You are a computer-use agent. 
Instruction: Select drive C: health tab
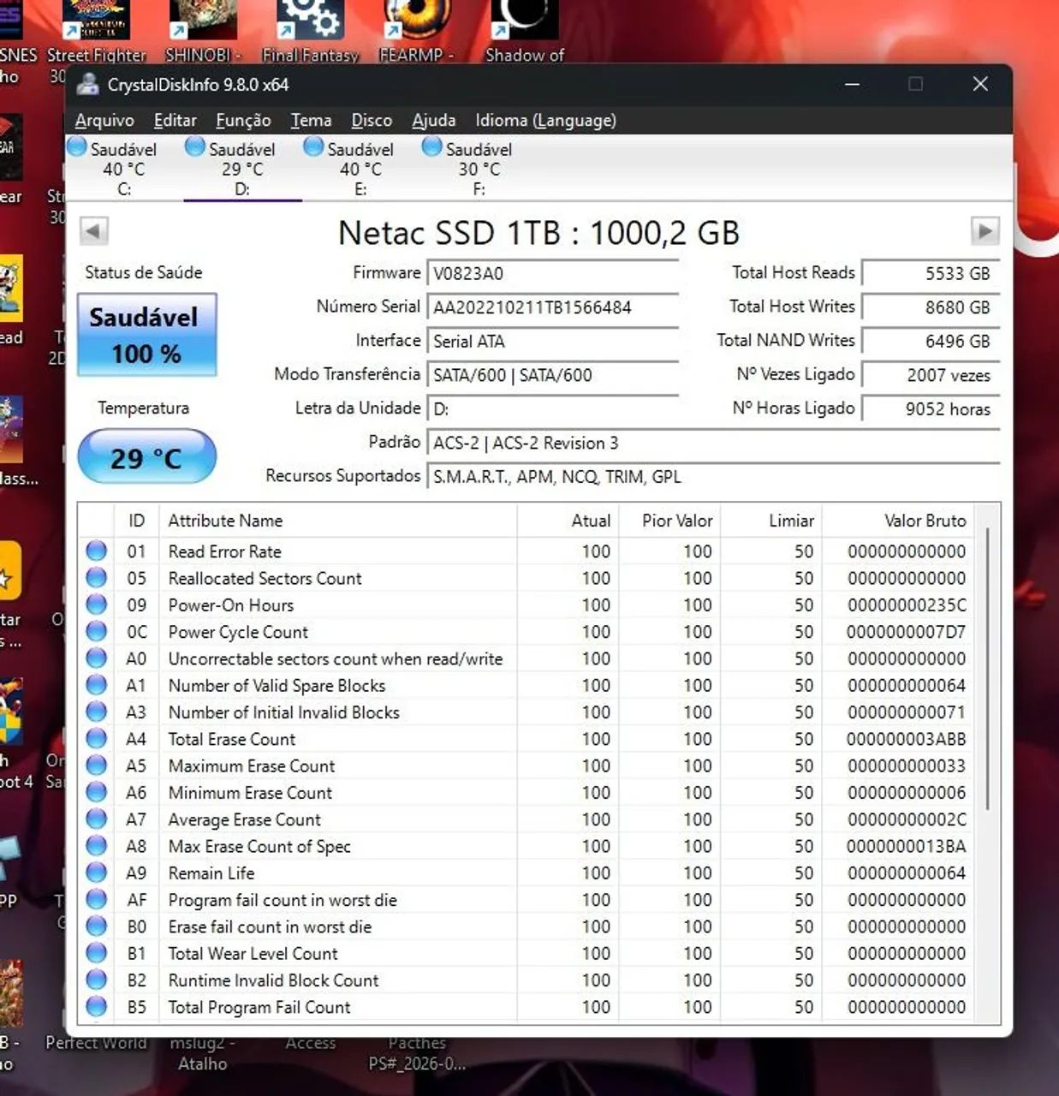pos(123,168)
